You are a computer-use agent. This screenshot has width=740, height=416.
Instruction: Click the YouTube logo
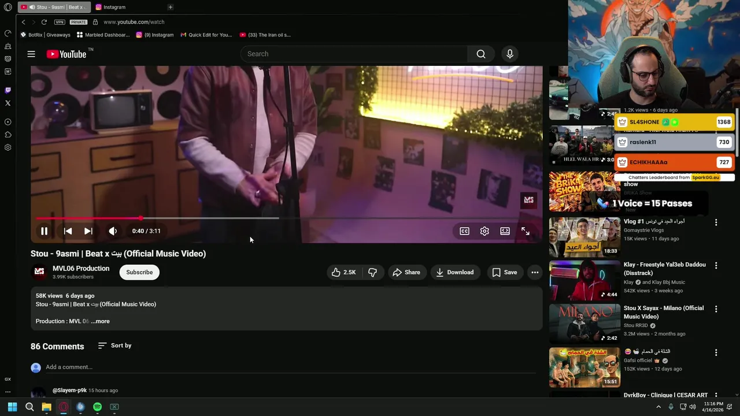pos(66,54)
